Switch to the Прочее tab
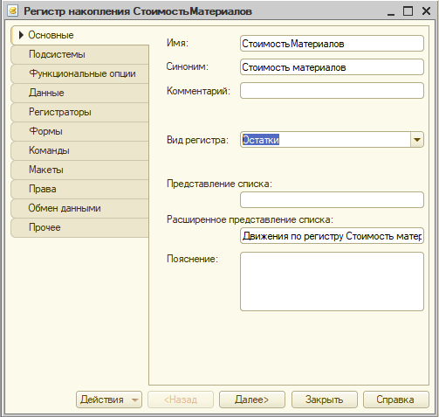439x417 pixels. (79, 227)
